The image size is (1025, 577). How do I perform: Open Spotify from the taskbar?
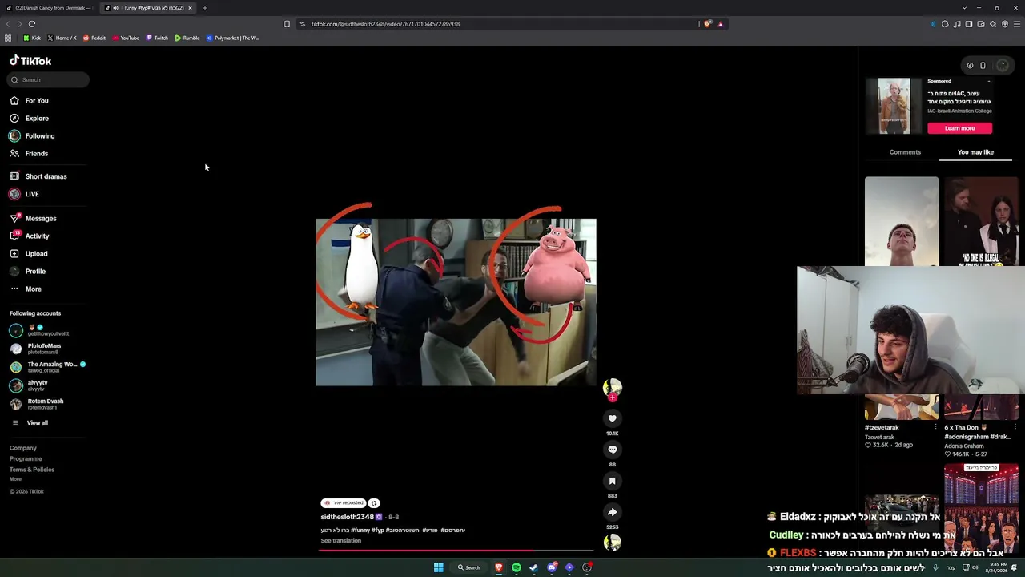[517, 567]
